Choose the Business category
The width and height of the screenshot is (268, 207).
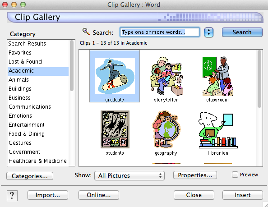point(38,98)
